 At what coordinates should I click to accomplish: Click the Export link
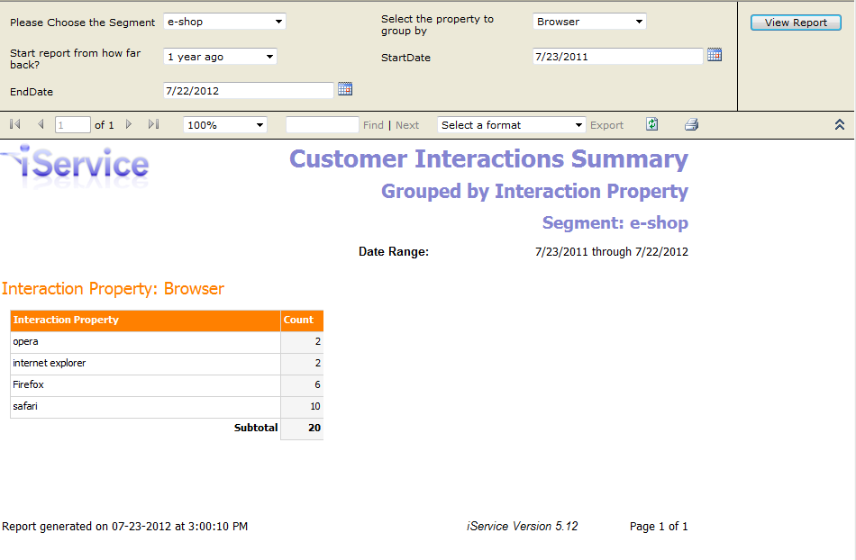coord(606,125)
